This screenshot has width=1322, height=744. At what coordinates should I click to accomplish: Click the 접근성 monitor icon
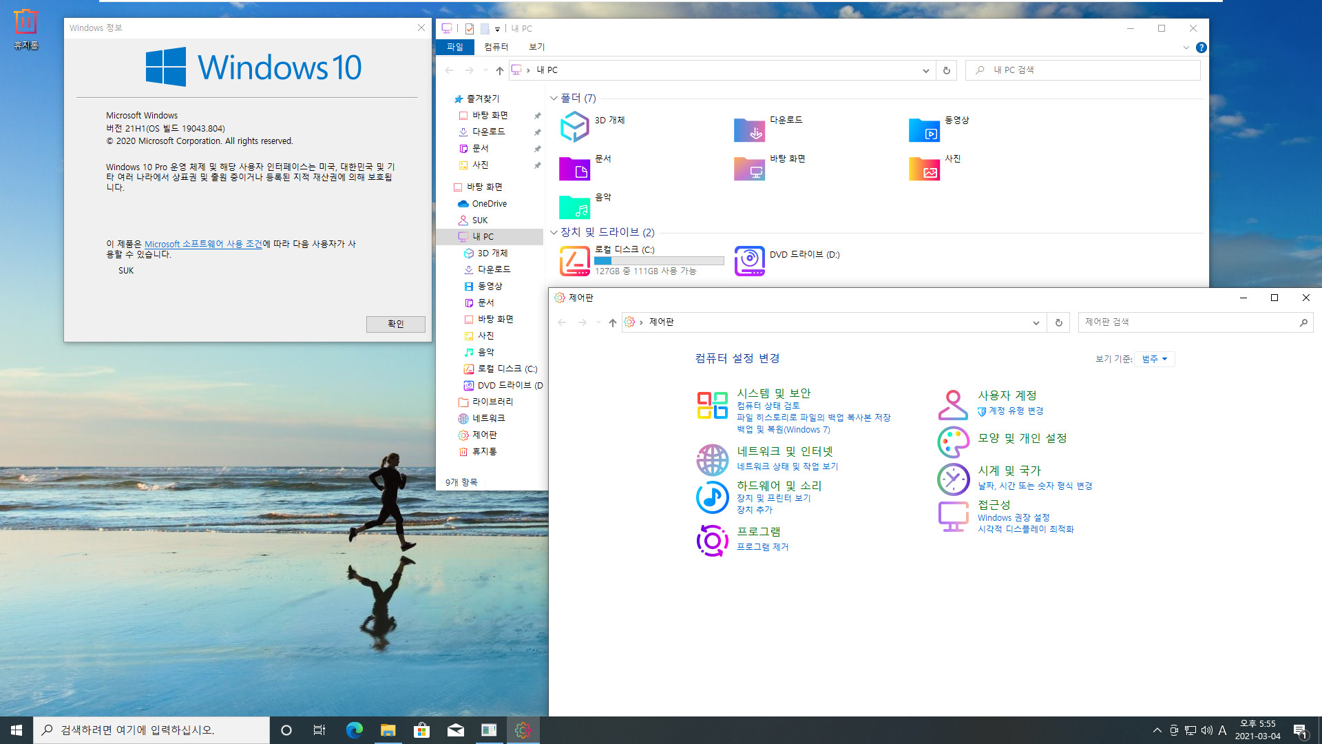coord(953,517)
